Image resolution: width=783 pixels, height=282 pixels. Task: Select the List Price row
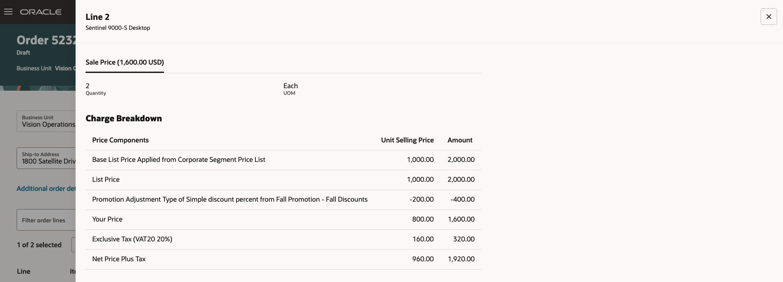coord(106,180)
